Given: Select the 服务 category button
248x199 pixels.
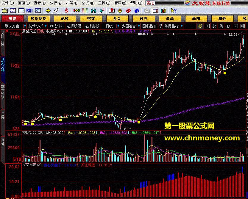Looking at the screenshot, I should [x=222, y=18].
